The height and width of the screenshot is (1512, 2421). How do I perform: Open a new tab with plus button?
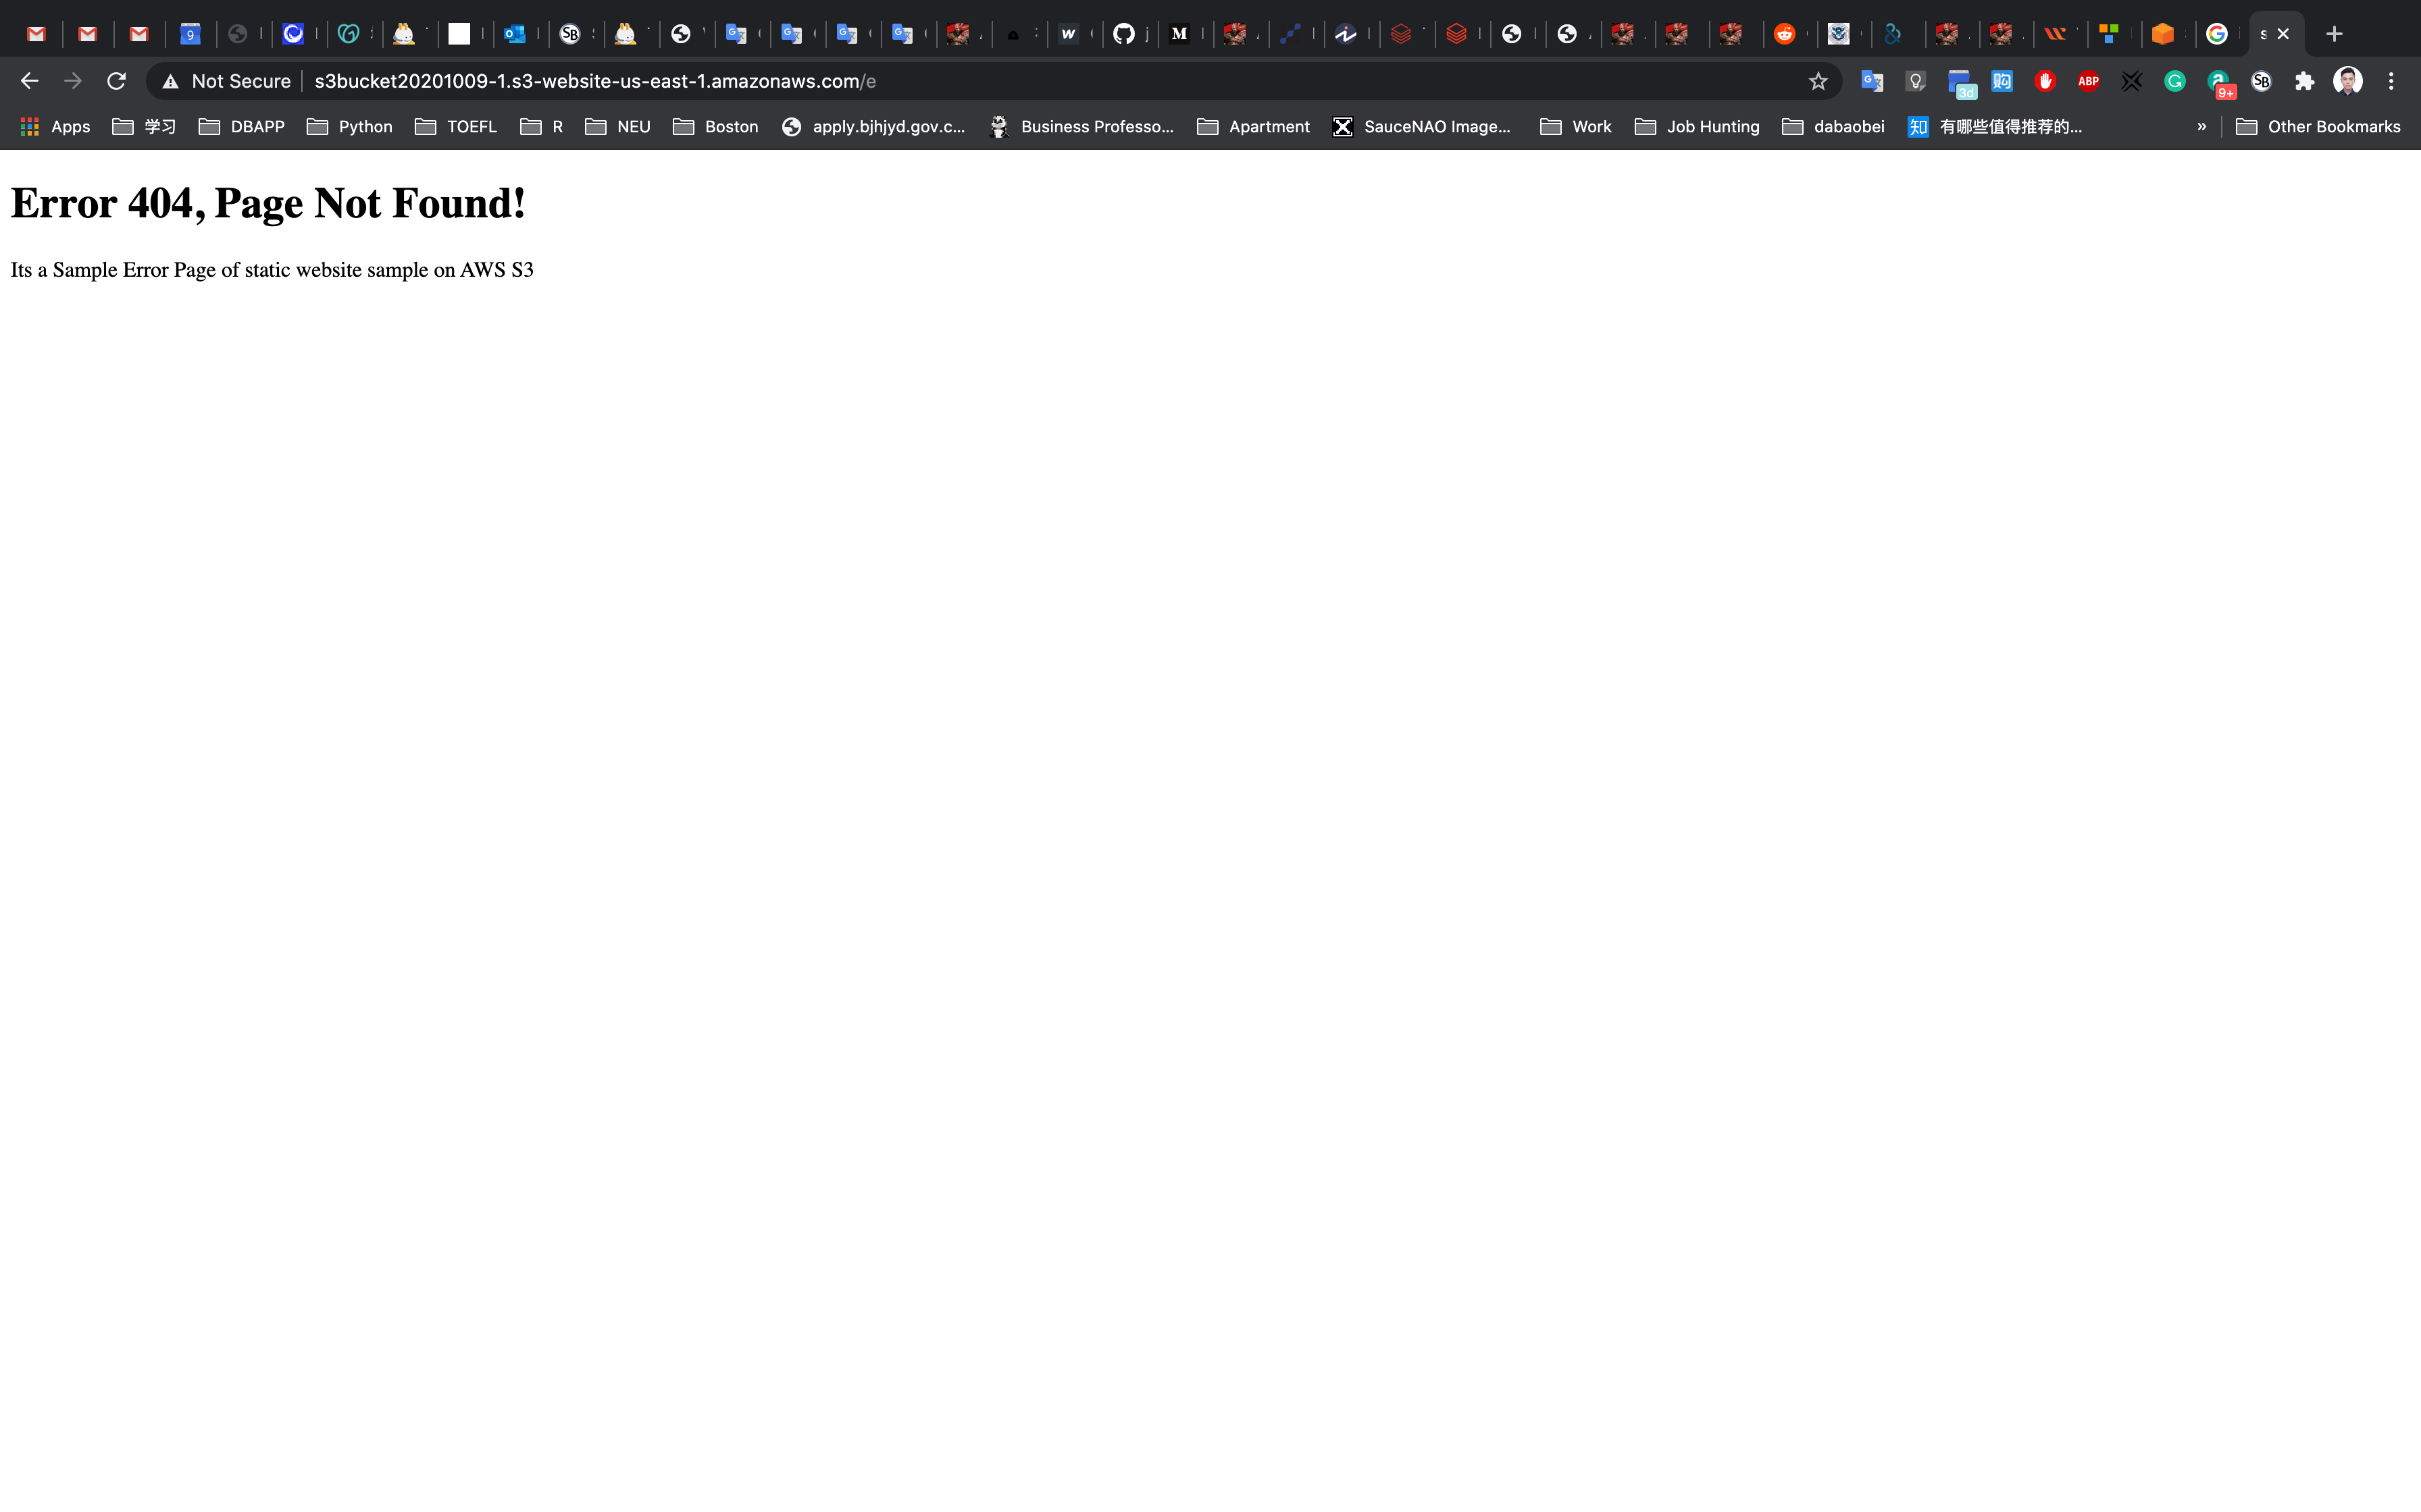[2334, 34]
